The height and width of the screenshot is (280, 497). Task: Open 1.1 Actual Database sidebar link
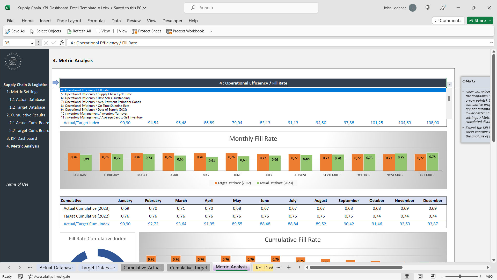pos(27,100)
